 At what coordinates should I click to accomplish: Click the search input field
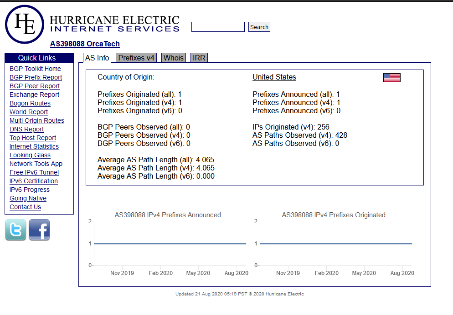click(x=218, y=27)
